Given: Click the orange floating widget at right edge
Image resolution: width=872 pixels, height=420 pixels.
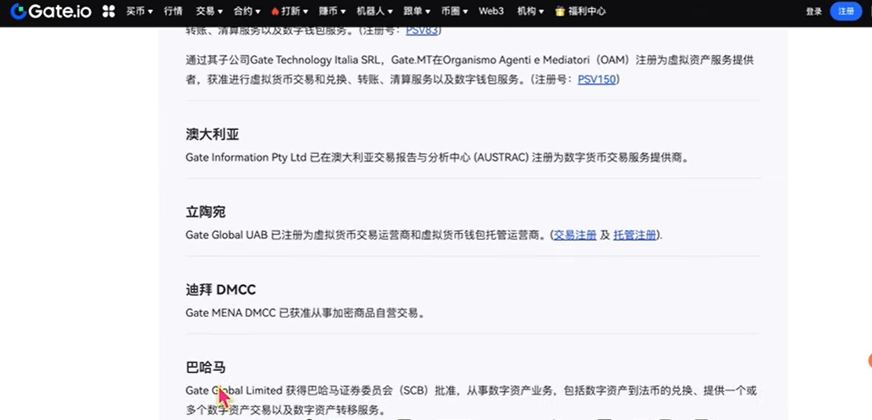Looking at the screenshot, I should [869, 361].
